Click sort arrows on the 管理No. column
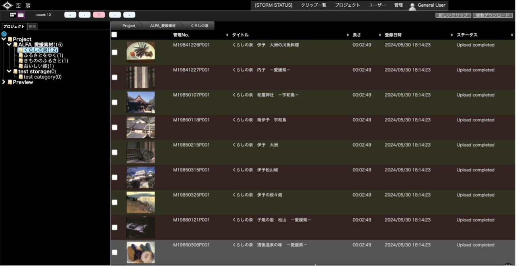The width and height of the screenshot is (517, 267). tap(227, 35)
